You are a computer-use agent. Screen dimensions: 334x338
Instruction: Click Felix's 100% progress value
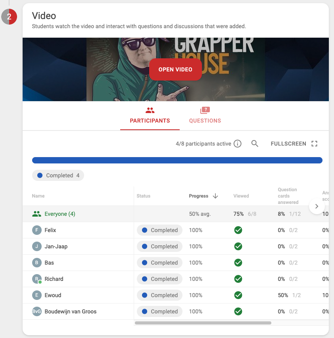196,230
